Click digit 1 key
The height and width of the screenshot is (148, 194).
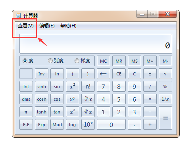(x=104, y=112)
